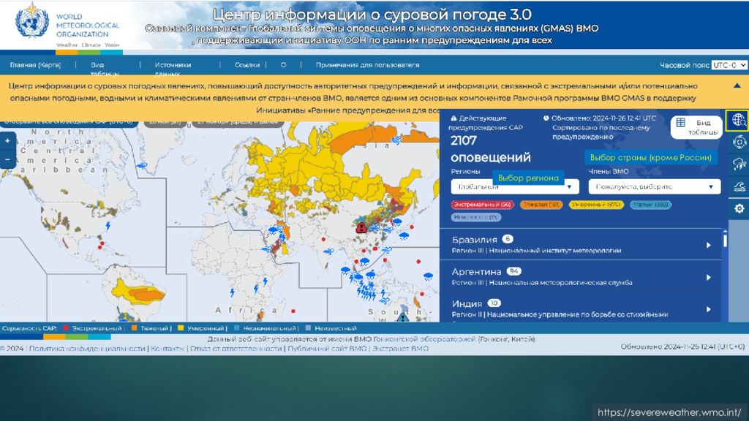The image size is (749, 421).
Task: Select the thunderstorm cloud sidebar icon
Action: coord(739,164)
